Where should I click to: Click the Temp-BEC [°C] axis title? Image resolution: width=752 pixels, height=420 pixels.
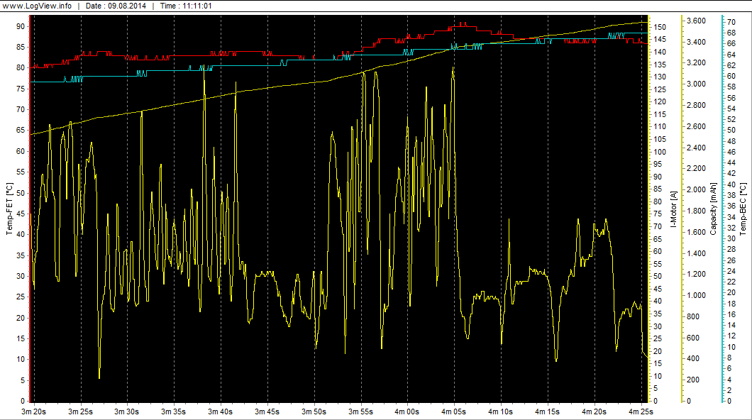pos(743,209)
